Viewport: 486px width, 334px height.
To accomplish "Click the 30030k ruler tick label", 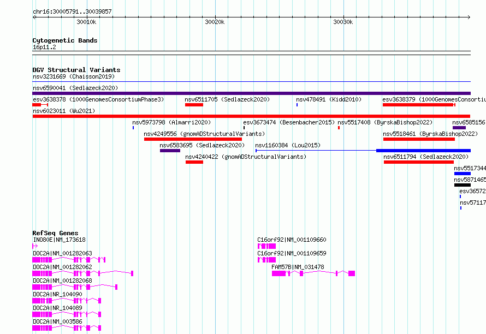I will pyautogui.click(x=343, y=22).
